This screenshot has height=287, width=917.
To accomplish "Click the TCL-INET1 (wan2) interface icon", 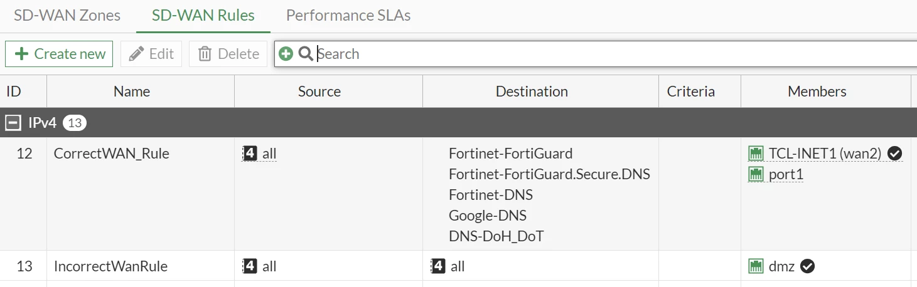I will (x=756, y=154).
